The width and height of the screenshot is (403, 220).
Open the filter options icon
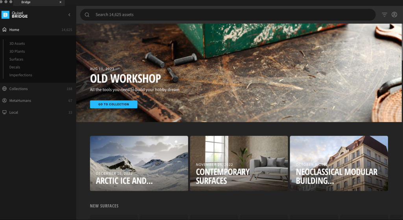point(384,15)
